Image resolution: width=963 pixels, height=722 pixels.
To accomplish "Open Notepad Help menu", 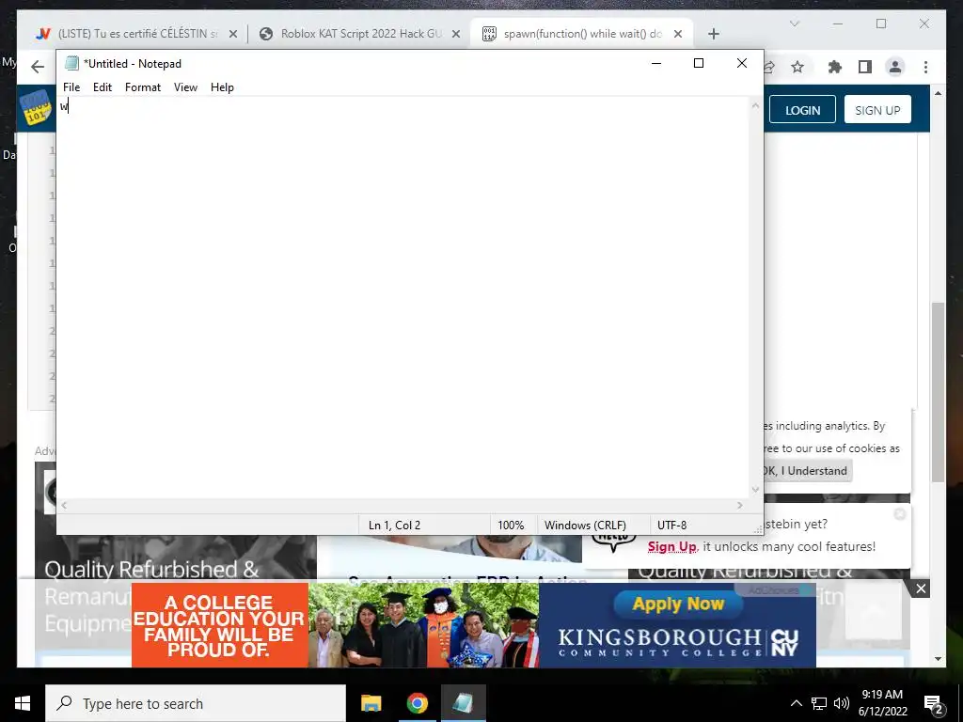I will point(222,87).
